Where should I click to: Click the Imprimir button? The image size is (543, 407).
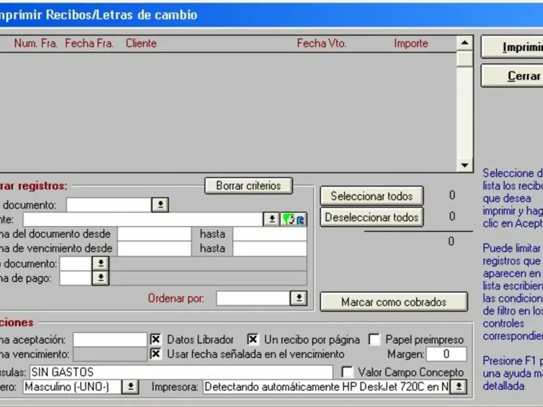coord(512,47)
